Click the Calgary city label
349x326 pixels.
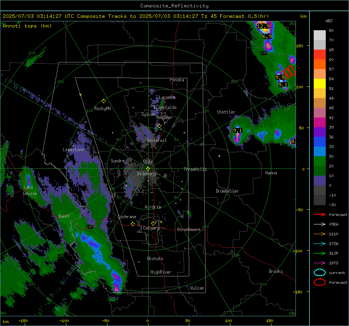151,228
